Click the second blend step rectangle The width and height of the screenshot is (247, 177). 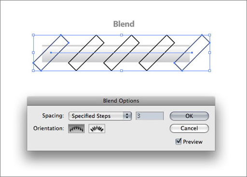point(86,53)
